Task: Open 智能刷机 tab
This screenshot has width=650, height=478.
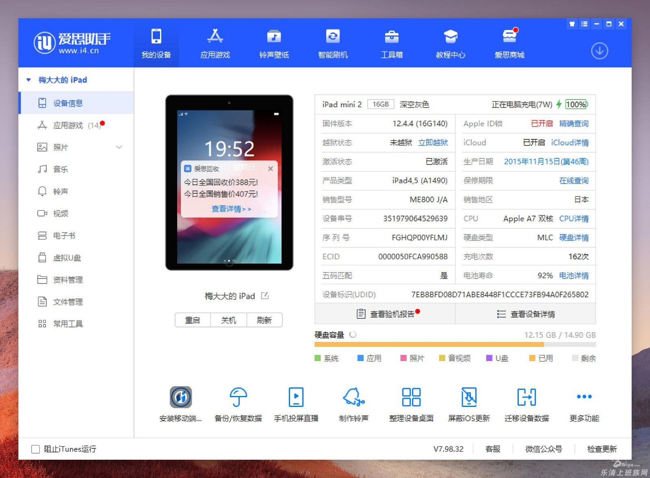Action: point(333,44)
